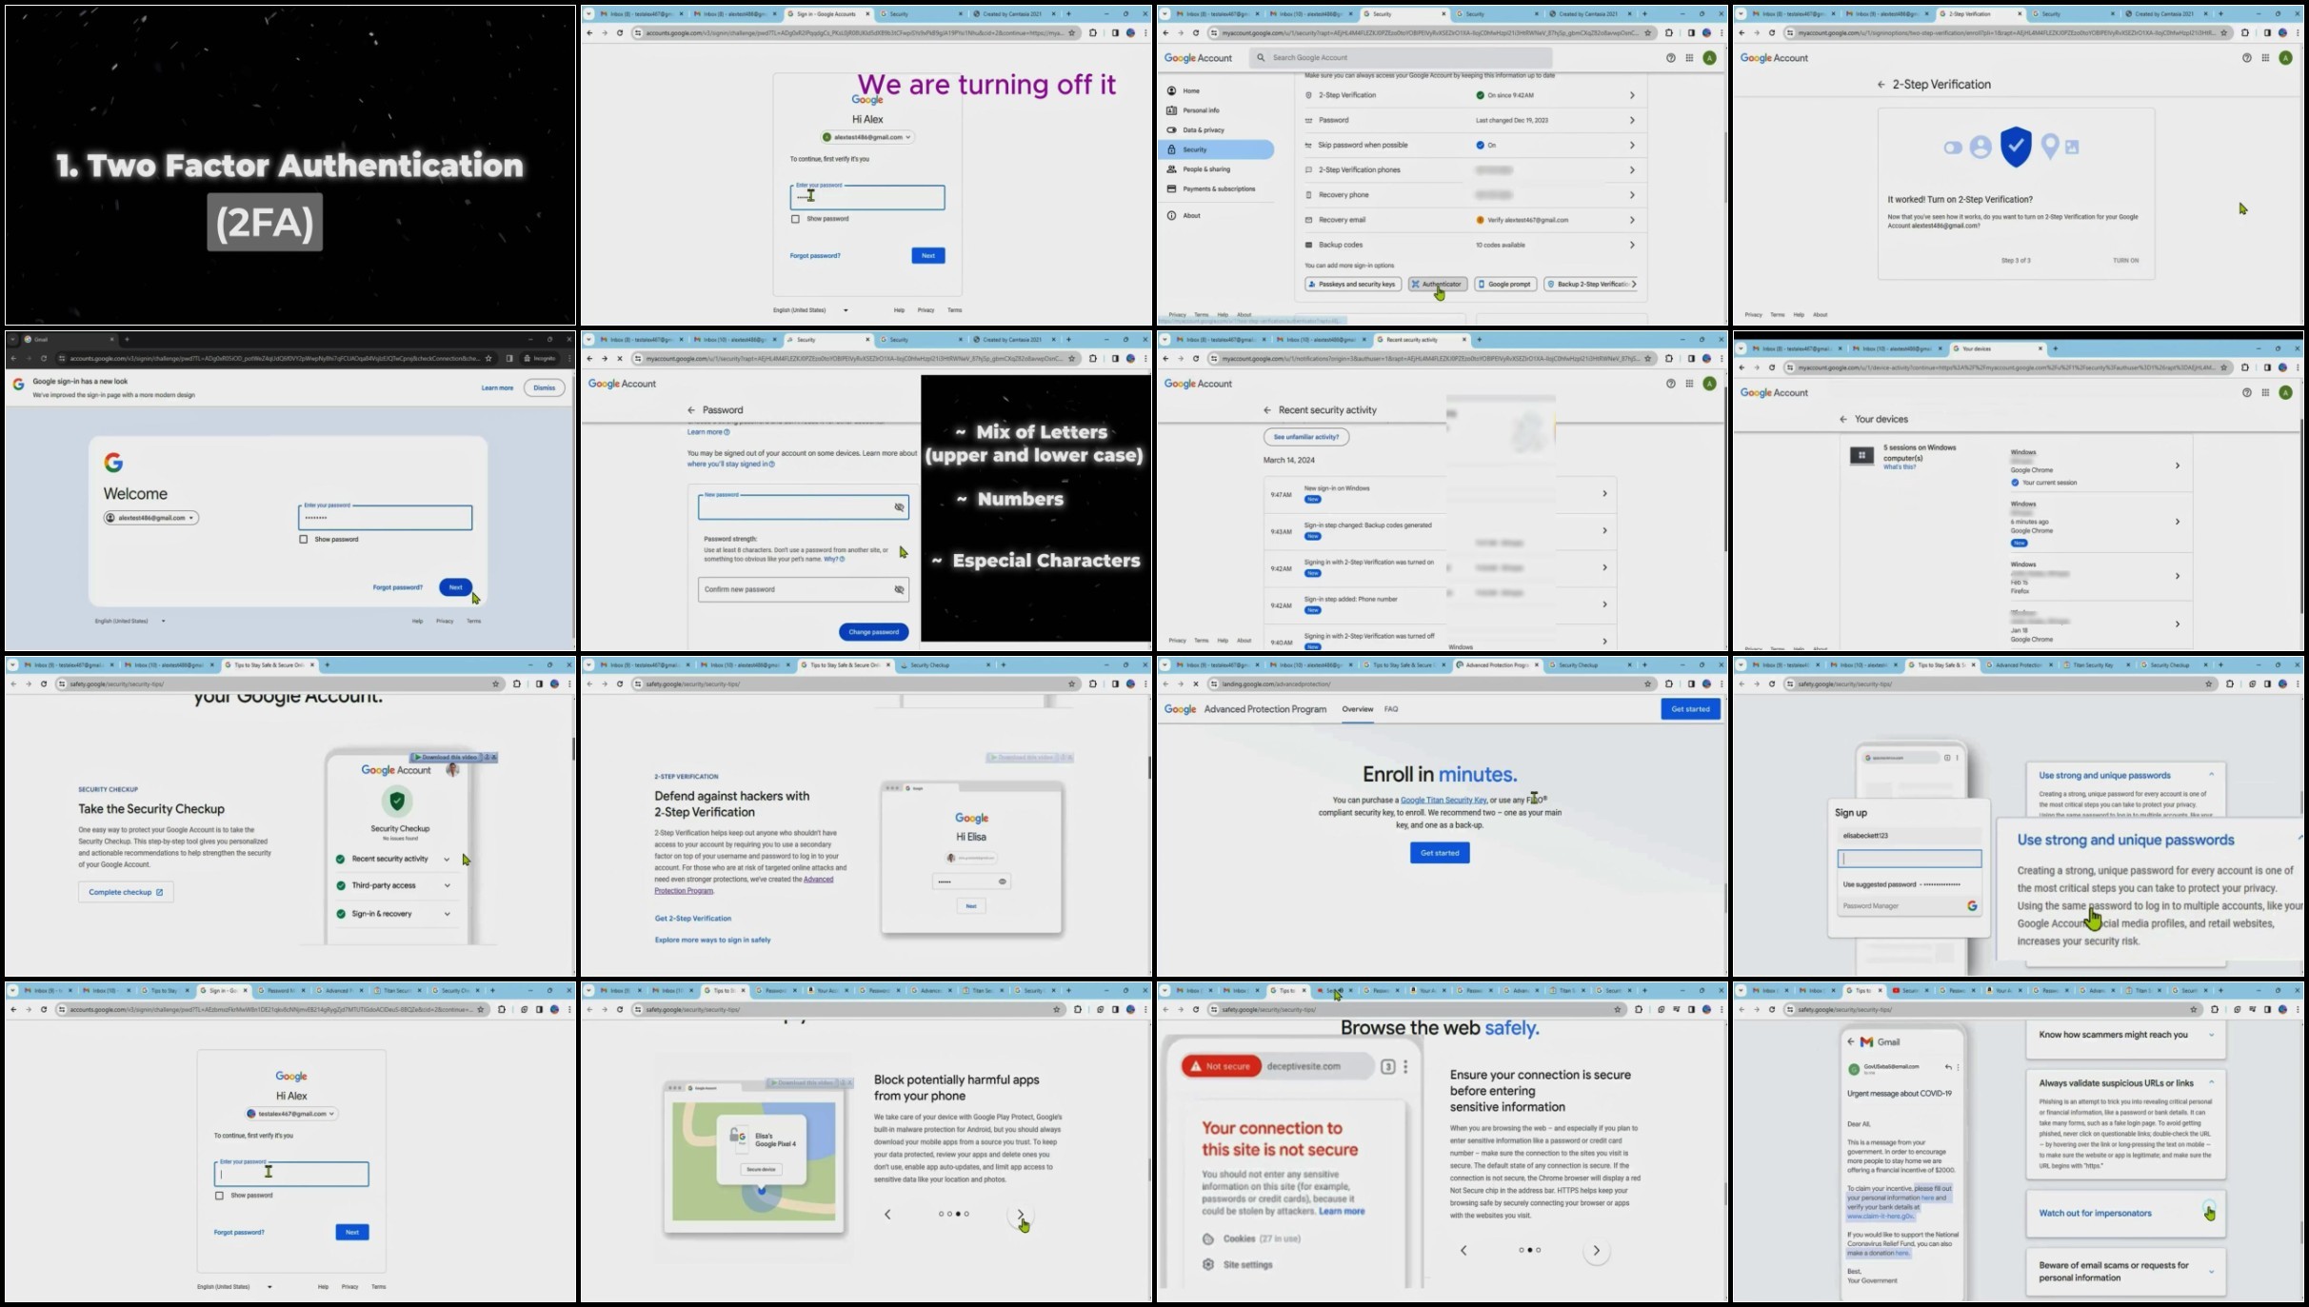
Task: Switch to Overview tab on Advanced Protection Program
Action: coord(1358,709)
